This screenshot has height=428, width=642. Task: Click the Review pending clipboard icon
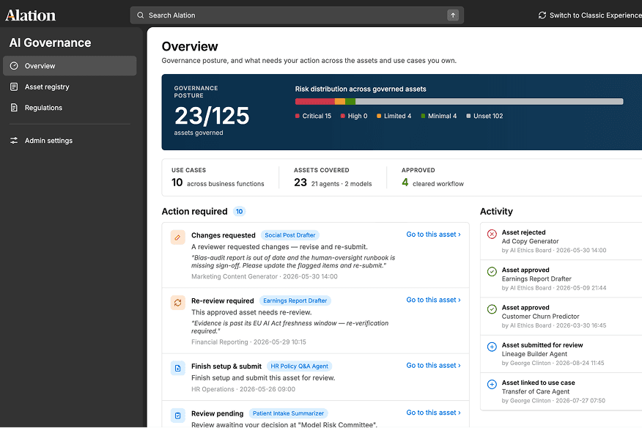coord(177,416)
